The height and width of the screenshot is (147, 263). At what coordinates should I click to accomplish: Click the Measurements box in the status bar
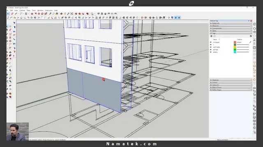[x=222, y=140]
